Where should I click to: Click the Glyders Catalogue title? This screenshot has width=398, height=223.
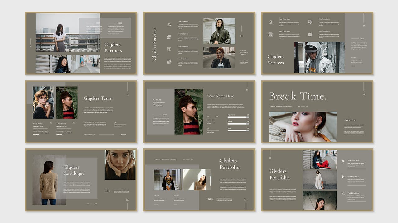[x=74, y=170]
